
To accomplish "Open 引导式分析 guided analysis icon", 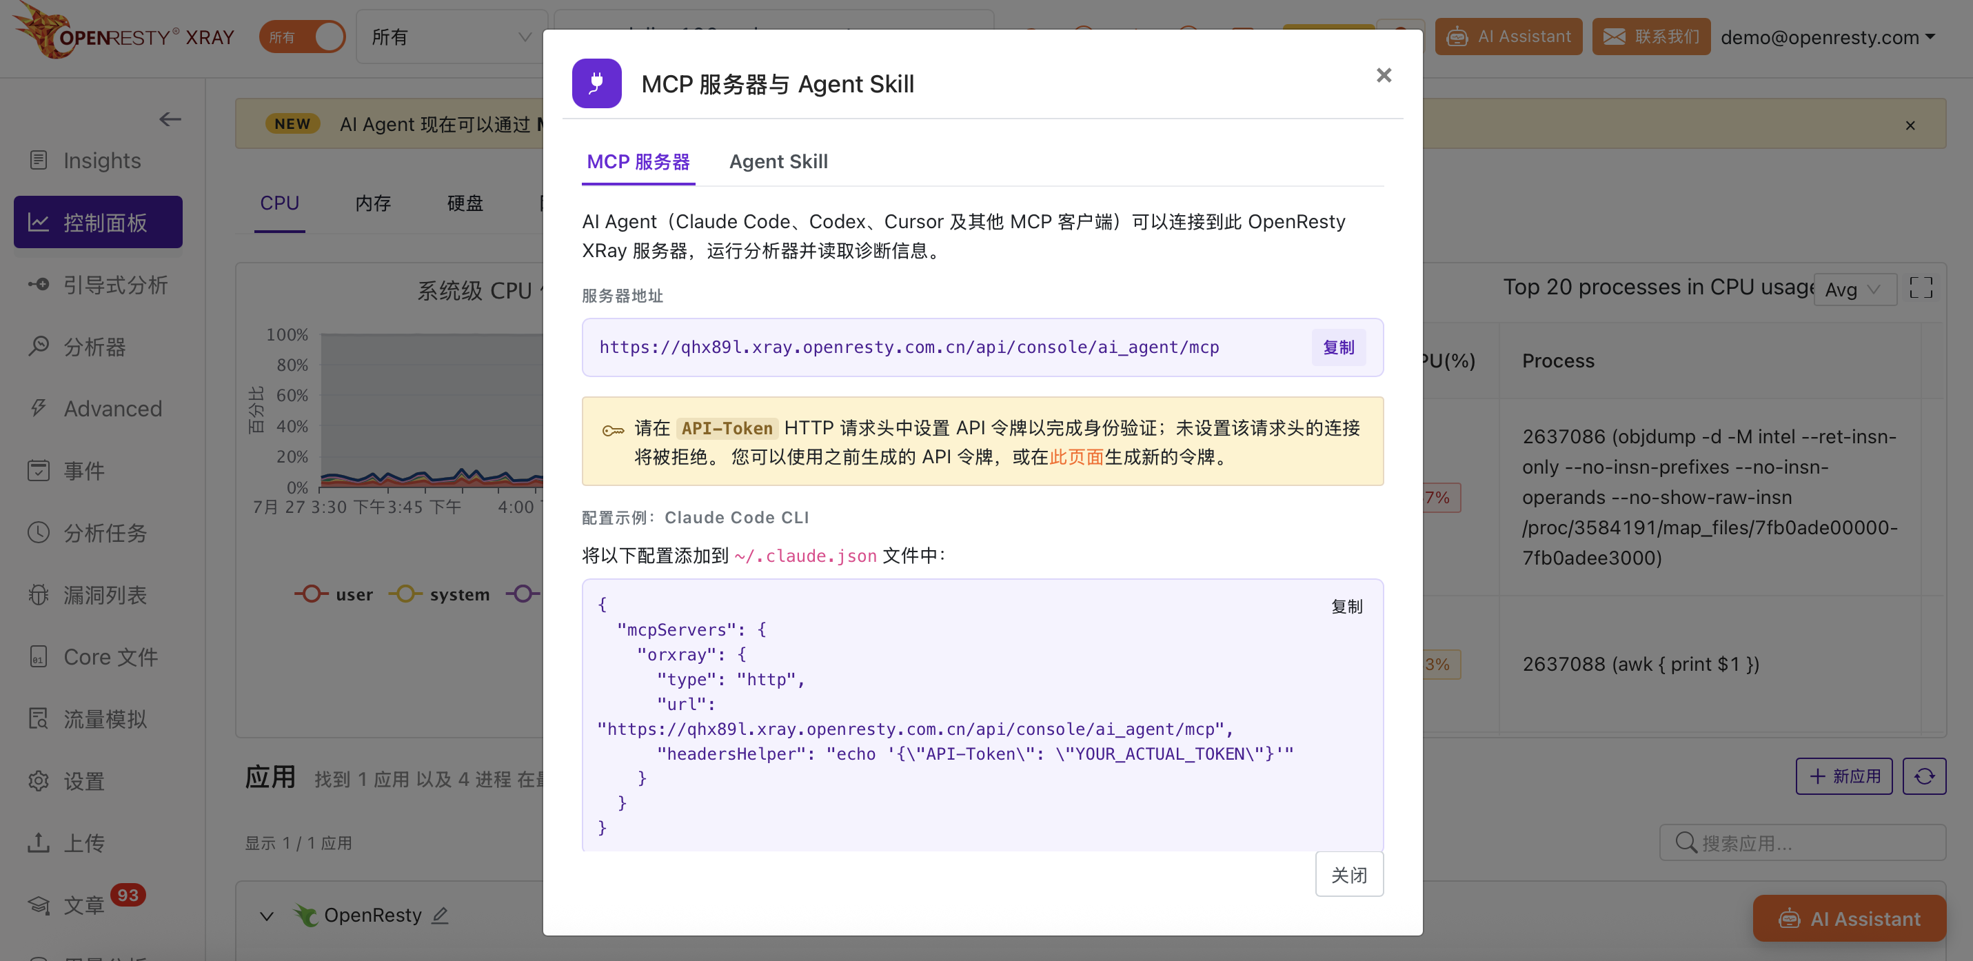I will (39, 285).
